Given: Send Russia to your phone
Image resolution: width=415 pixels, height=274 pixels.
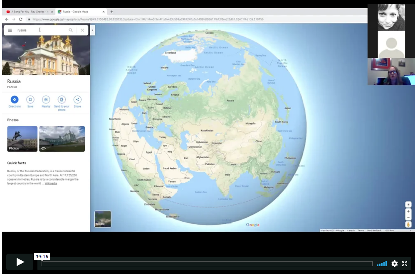Looking at the screenshot, I should tap(62, 103).
